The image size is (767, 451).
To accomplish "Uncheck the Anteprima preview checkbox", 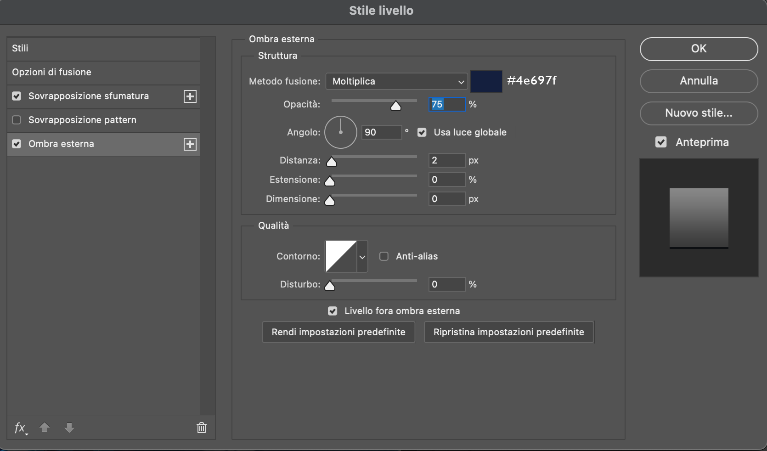I will tap(661, 142).
